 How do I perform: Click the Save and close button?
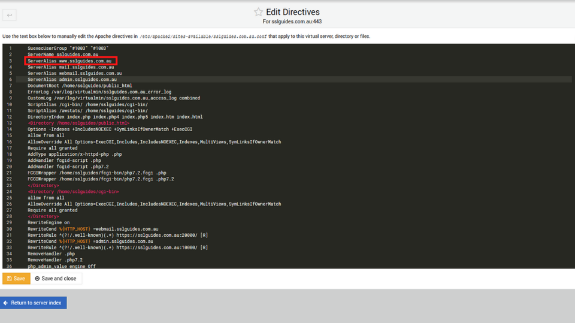coord(56,279)
